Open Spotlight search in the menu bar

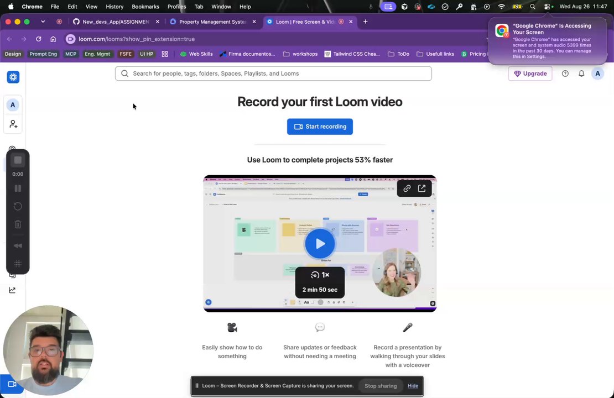click(533, 7)
